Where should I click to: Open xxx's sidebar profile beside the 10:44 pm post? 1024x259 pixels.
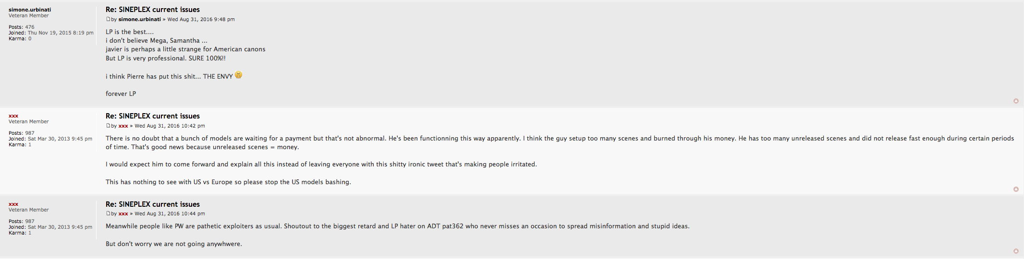click(x=13, y=204)
